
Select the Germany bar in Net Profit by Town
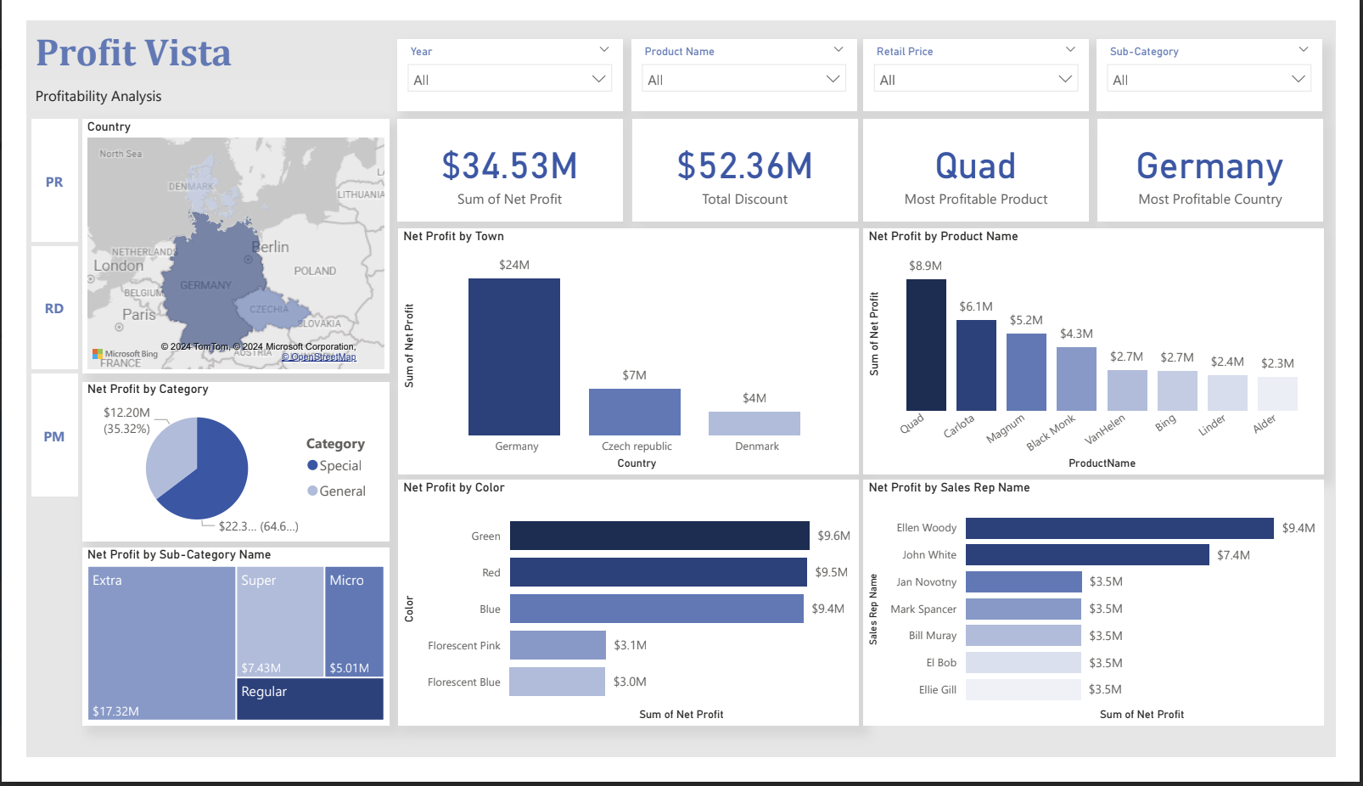coord(513,357)
